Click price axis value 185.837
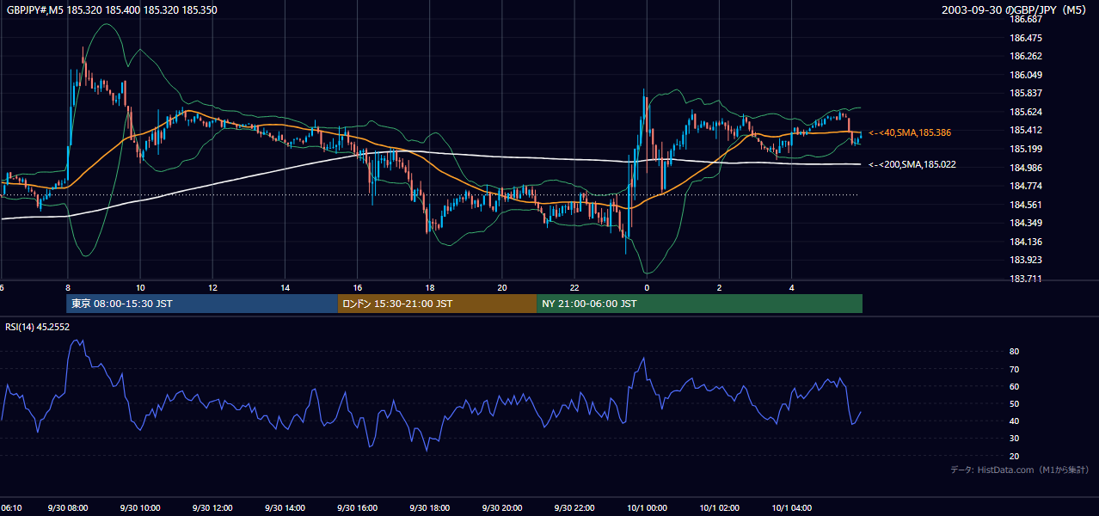1099x516 pixels. coord(1028,93)
